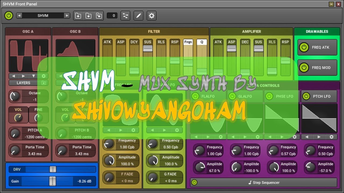The height and width of the screenshot is (193, 344).
Task: Toggle FREQ MOD drawable power button
Action: [304, 68]
